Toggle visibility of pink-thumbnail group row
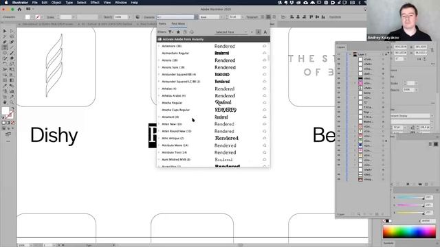 click(339, 83)
